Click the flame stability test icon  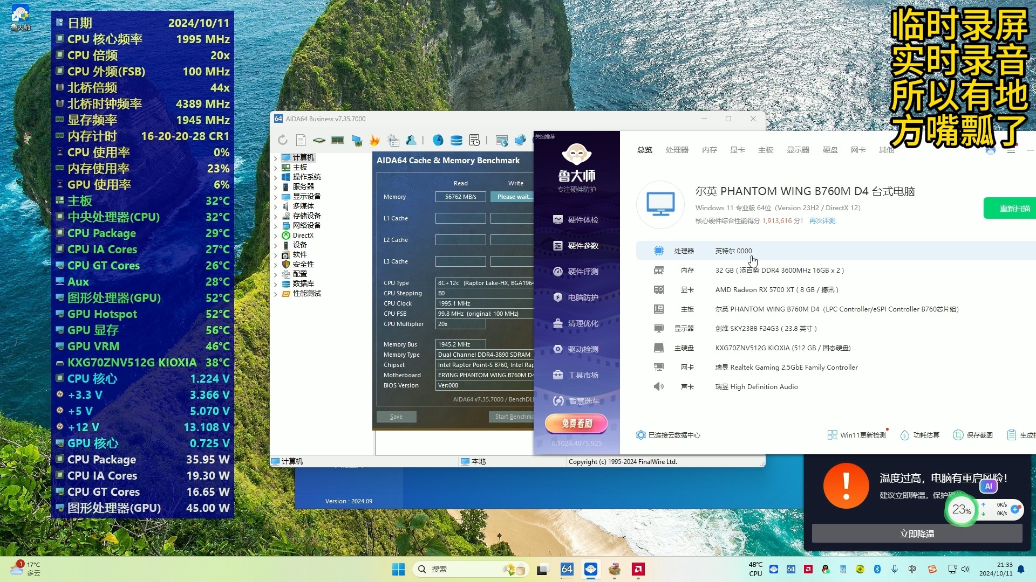(374, 141)
